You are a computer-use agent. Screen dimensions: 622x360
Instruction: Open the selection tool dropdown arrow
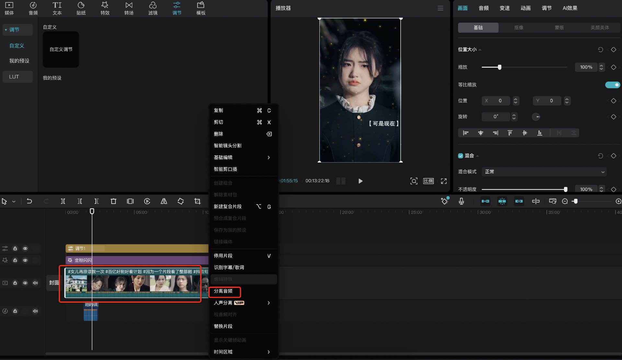tap(14, 201)
